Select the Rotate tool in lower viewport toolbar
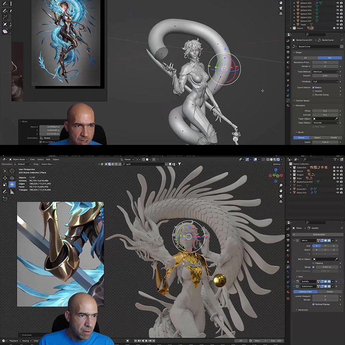The image size is (345, 345). [12, 178]
